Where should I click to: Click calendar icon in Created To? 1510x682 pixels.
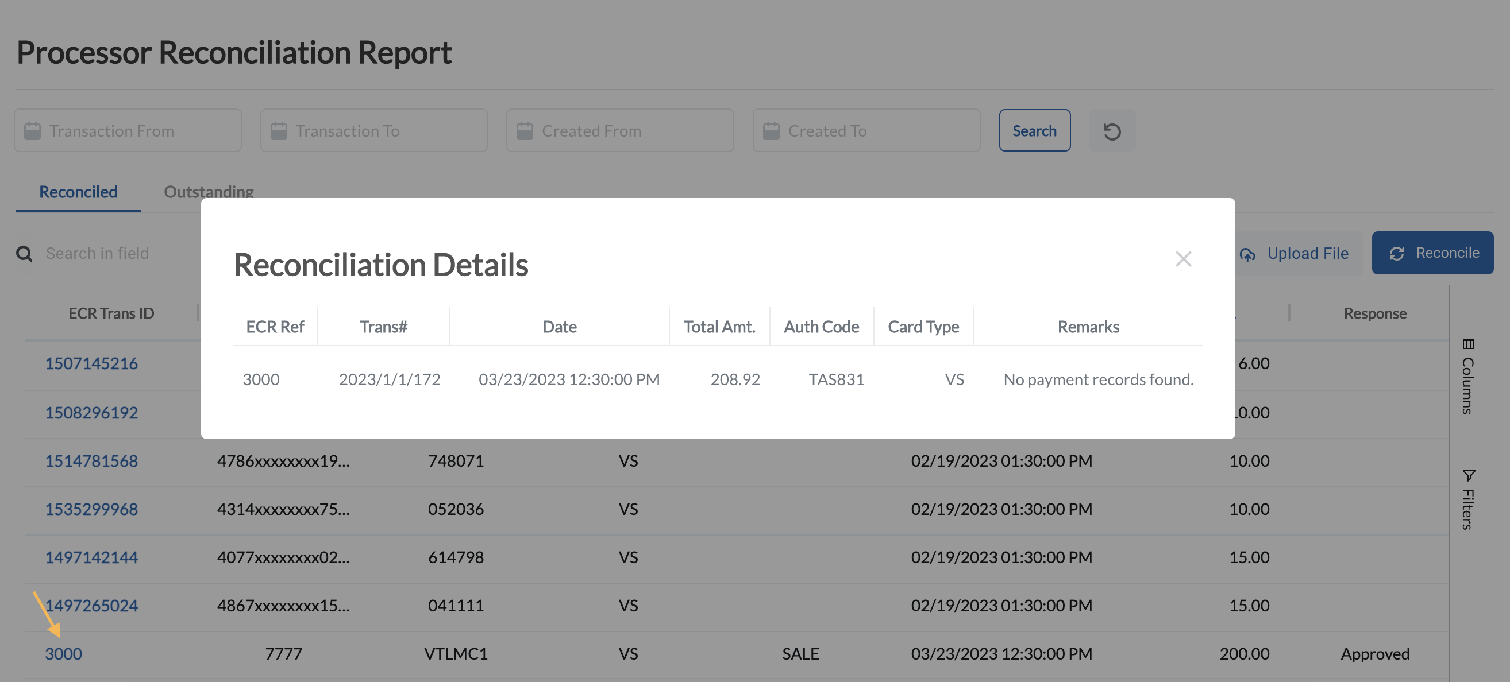pos(772,131)
